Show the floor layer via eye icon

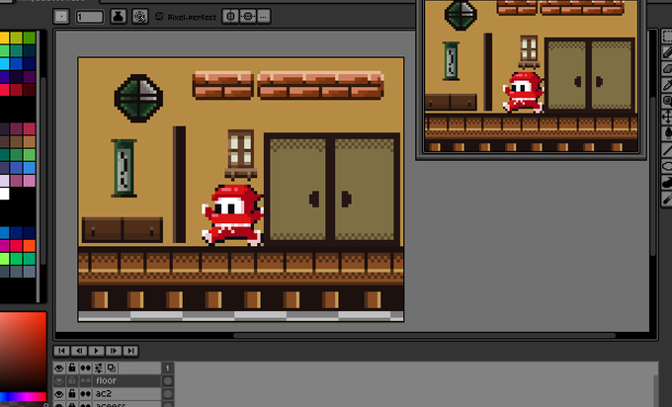[59, 381]
